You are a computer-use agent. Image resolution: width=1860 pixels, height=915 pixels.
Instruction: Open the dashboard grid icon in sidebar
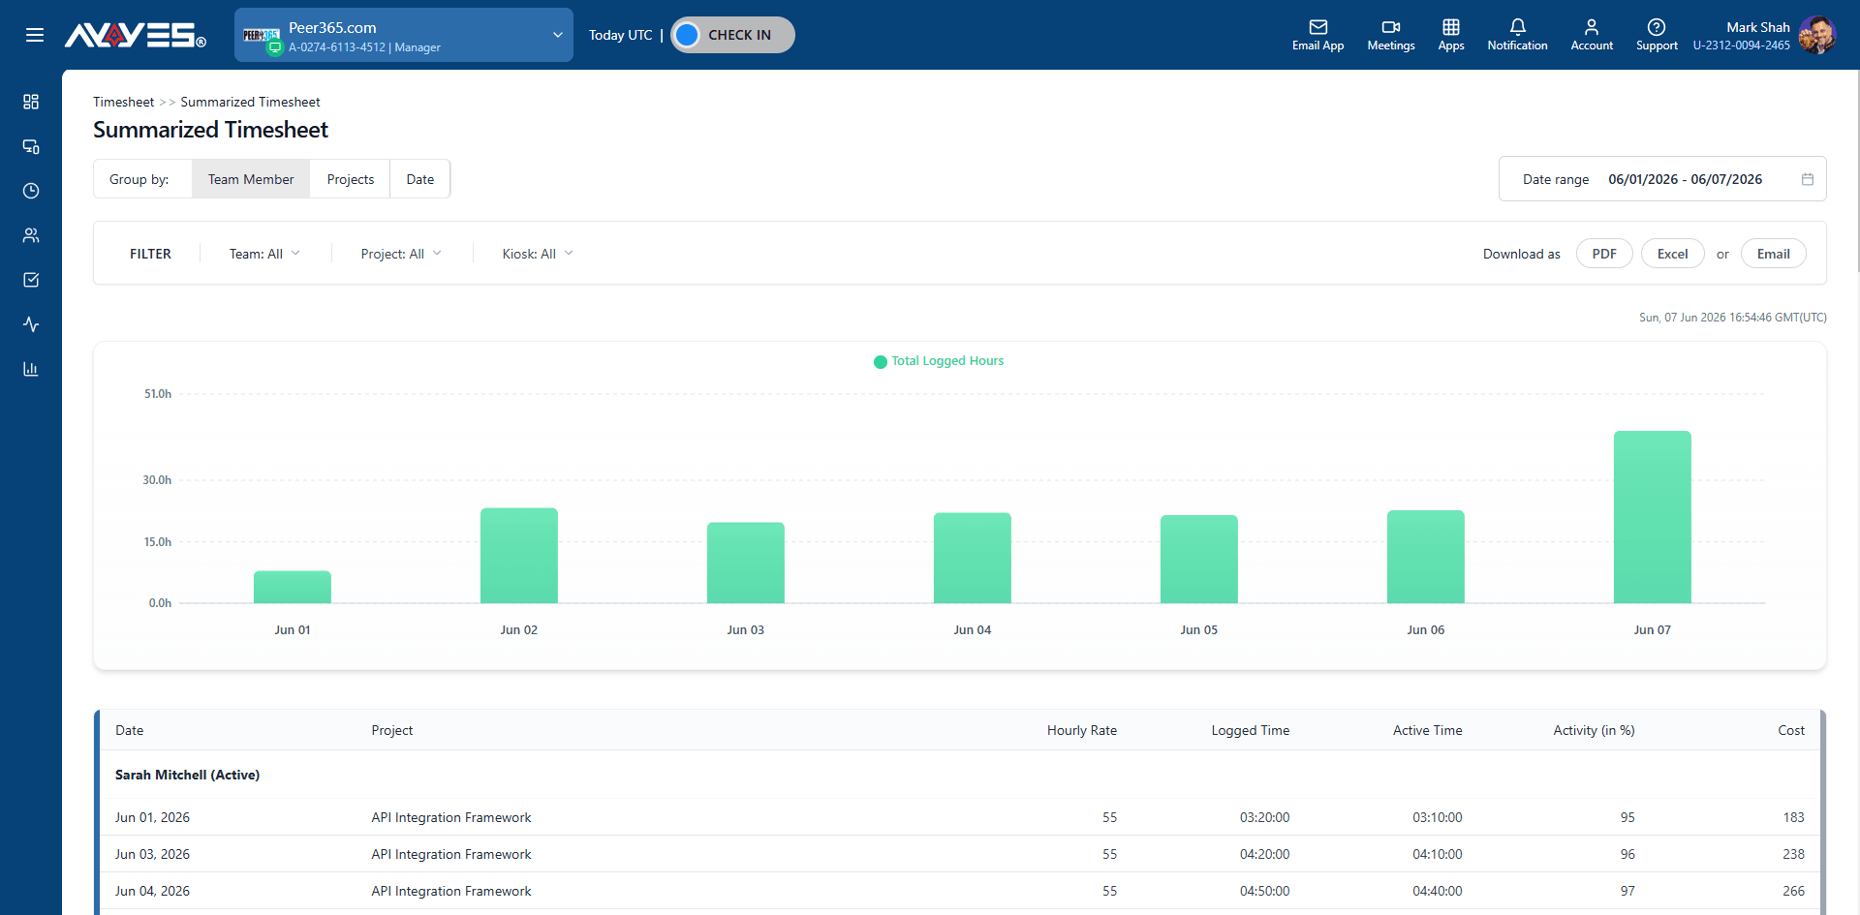click(31, 102)
